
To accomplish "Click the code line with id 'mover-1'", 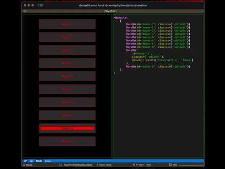I will pyautogui.click(x=158, y=28).
